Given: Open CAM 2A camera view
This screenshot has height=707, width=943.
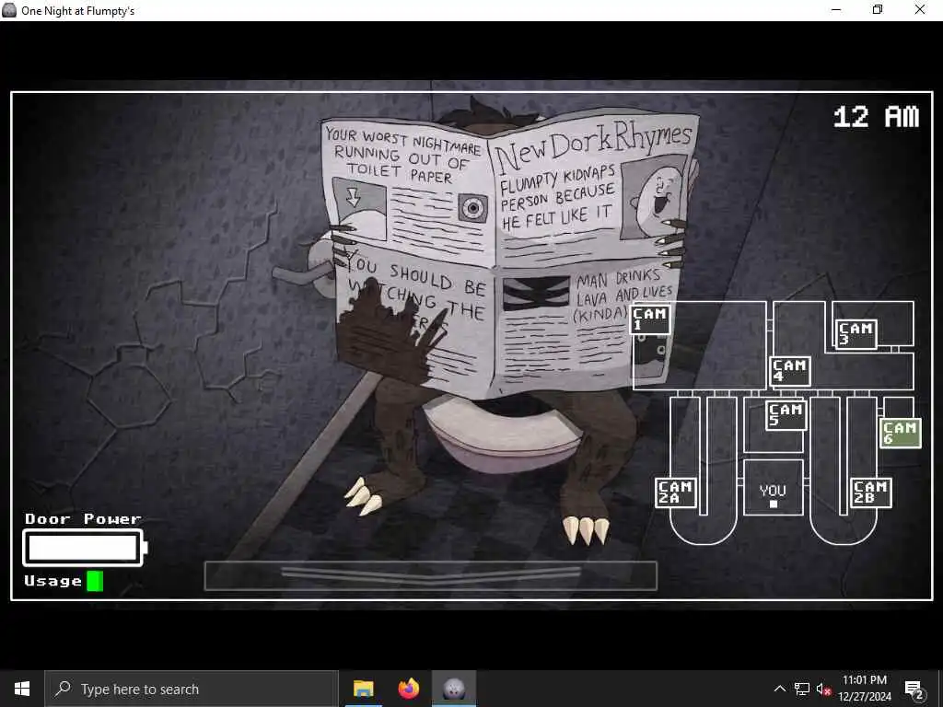Looking at the screenshot, I should [675, 493].
